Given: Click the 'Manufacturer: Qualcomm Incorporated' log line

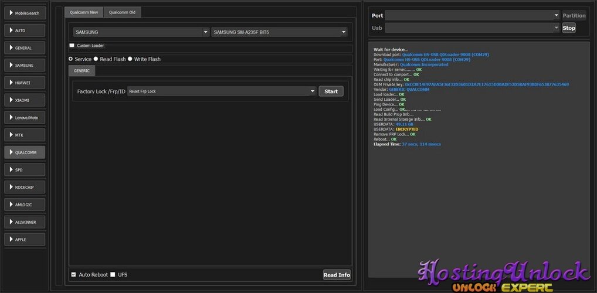Looking at the screenshot, I should pyautogui.click(x=411, y=64).
